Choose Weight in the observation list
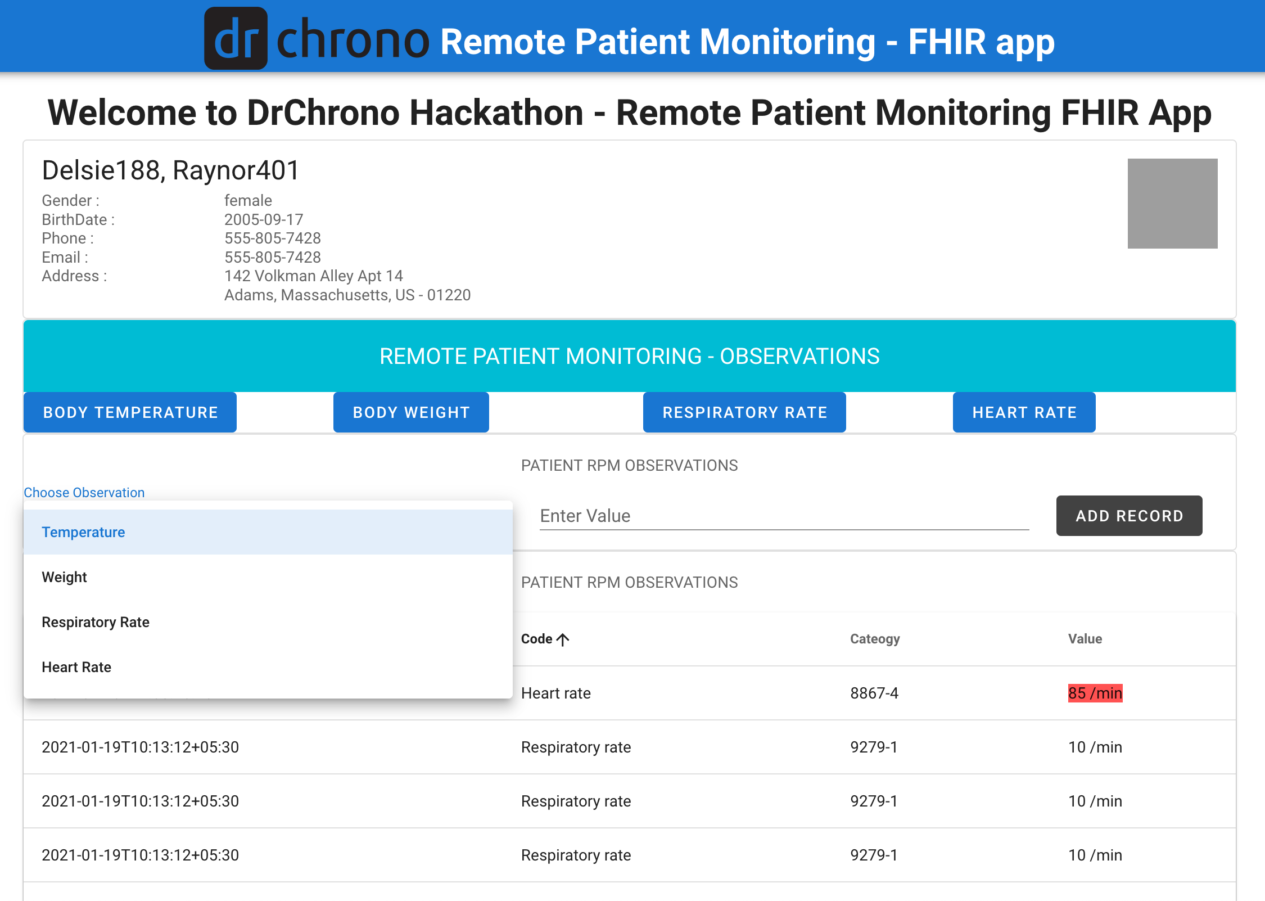The width and height of the screenshot is (1265, 901). 268,577
